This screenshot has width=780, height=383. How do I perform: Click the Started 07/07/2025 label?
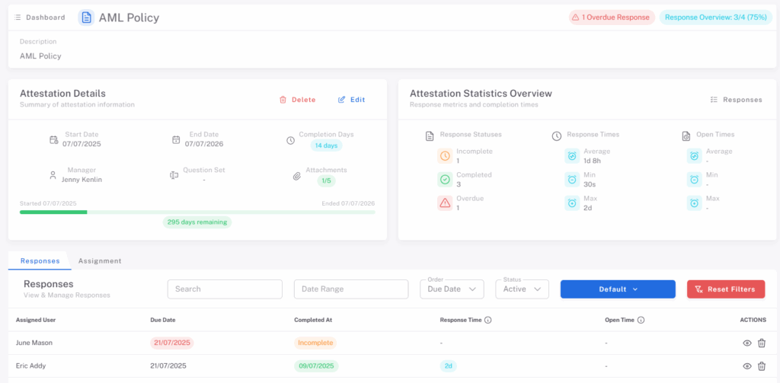click(48, 203)
